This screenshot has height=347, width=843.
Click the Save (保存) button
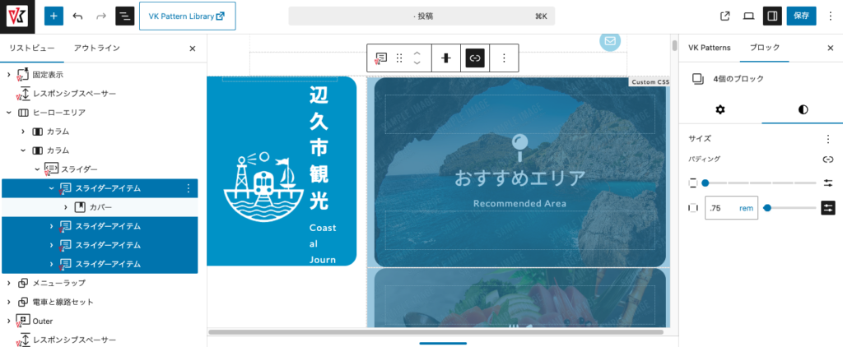[x=801, y=16]
